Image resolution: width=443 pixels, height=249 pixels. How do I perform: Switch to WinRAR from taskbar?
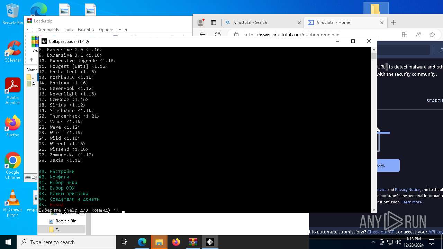pos(193,242)
